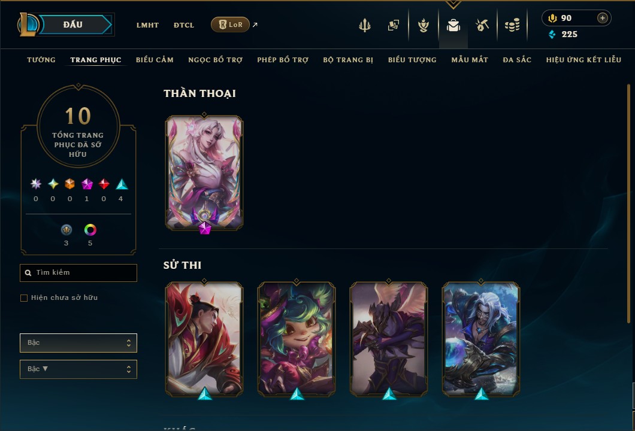Screen dimensions: 635x431
Task: Open the profile cards icon in top bar
Action: click(x=393, y=26)
